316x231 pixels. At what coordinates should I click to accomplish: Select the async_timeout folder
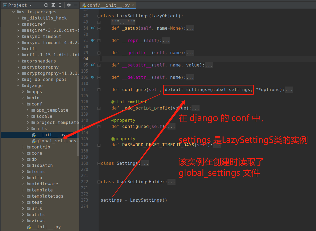41,36
